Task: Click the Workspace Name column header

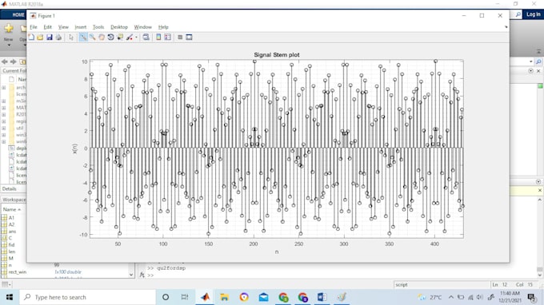Action: 12,209
